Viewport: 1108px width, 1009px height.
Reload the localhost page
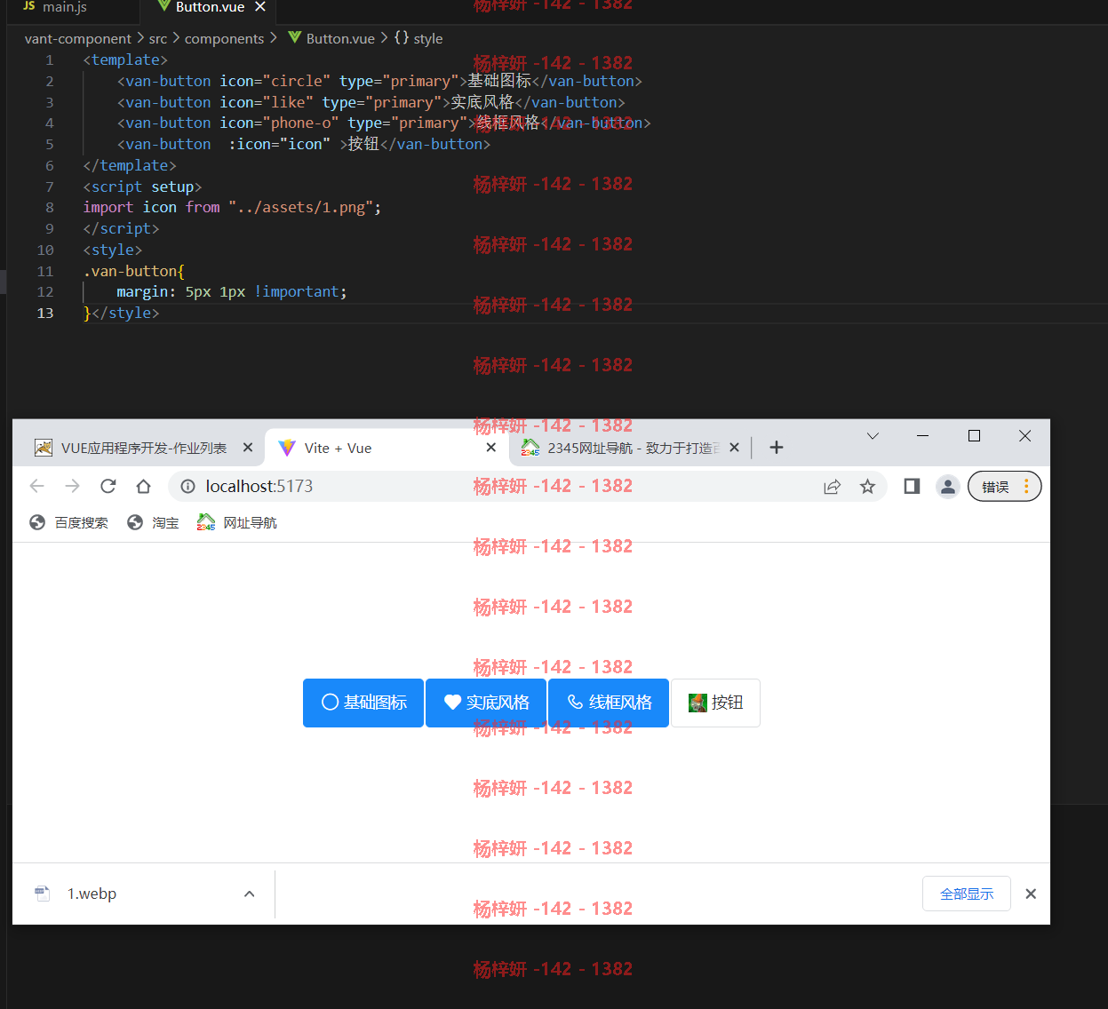click(x=108, y=487)
